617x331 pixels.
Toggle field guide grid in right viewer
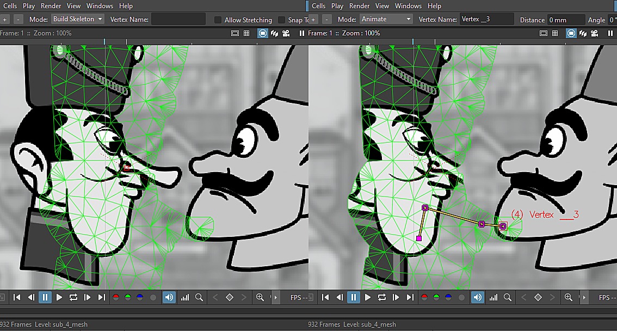click(555, 33)
